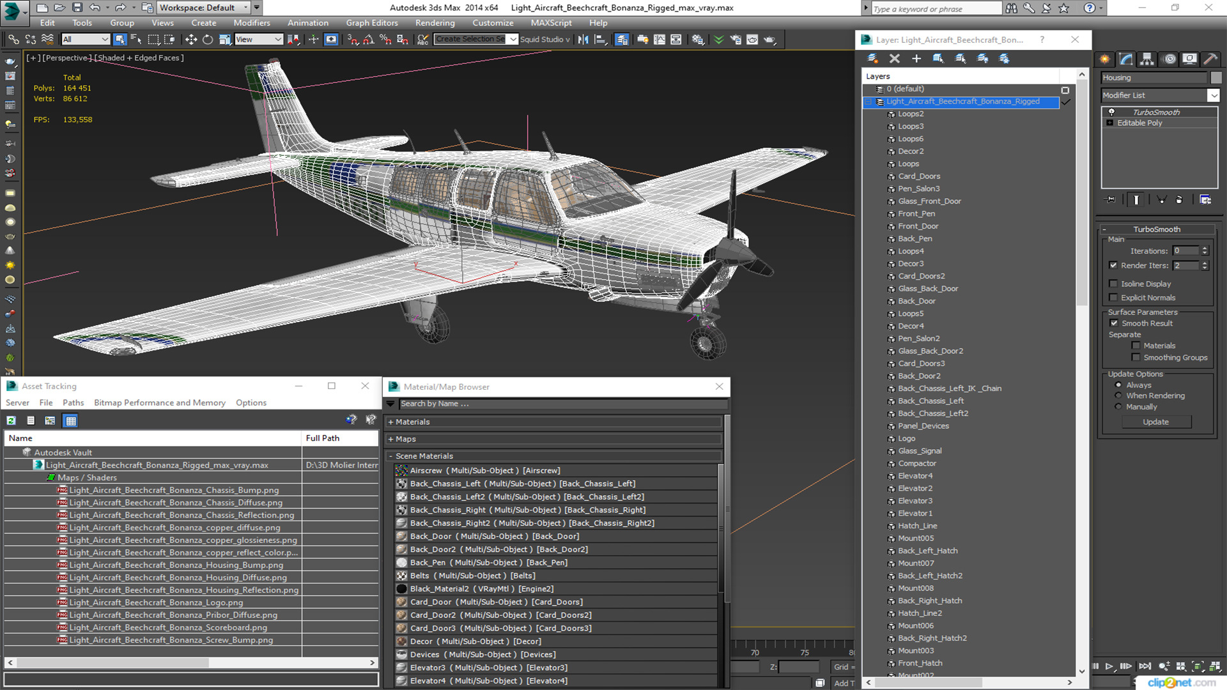
Task: Open reference coordinate View dropdown
Action: point(258,40)
